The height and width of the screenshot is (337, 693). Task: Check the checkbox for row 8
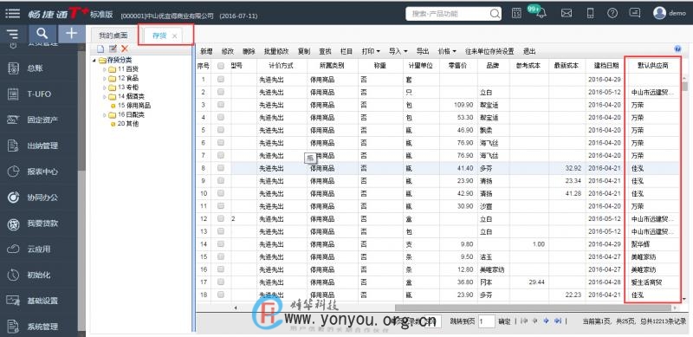pyautogui.click(x=221, y=168)
